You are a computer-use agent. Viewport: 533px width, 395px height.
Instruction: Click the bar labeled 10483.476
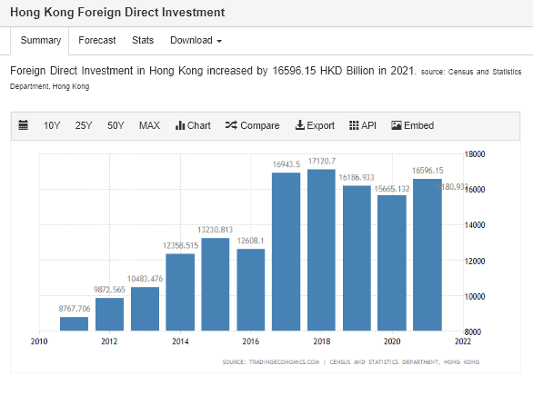tap(145, 309)
